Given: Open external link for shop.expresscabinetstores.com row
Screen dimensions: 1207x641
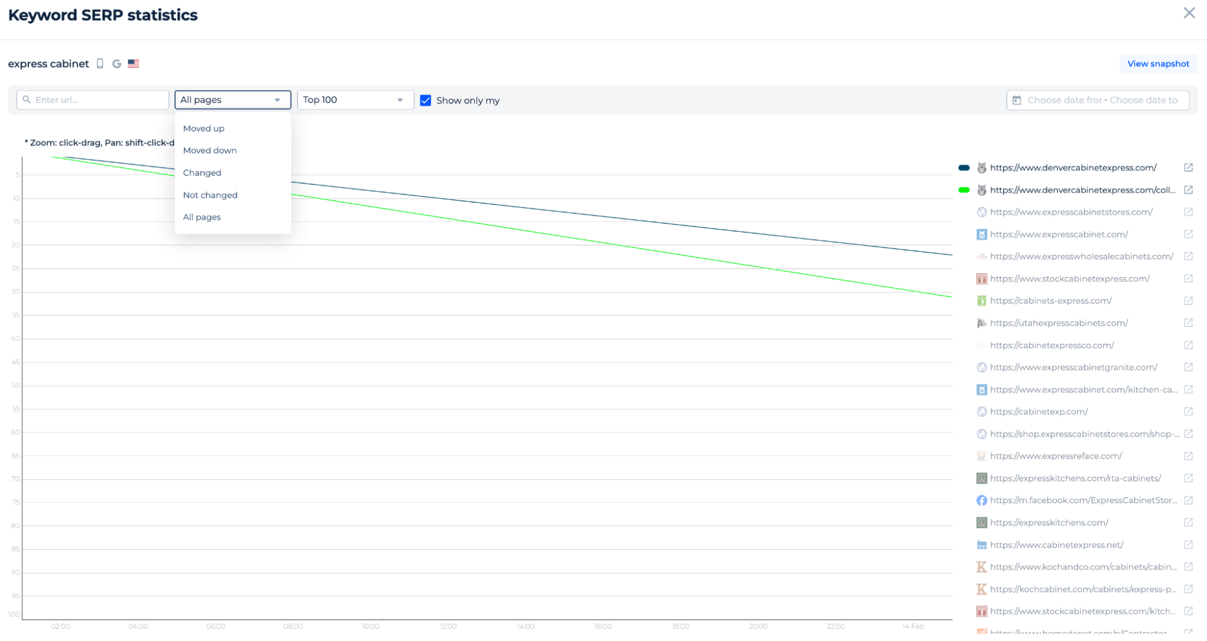Looking at the screenshot, I should pos(1188,434).
